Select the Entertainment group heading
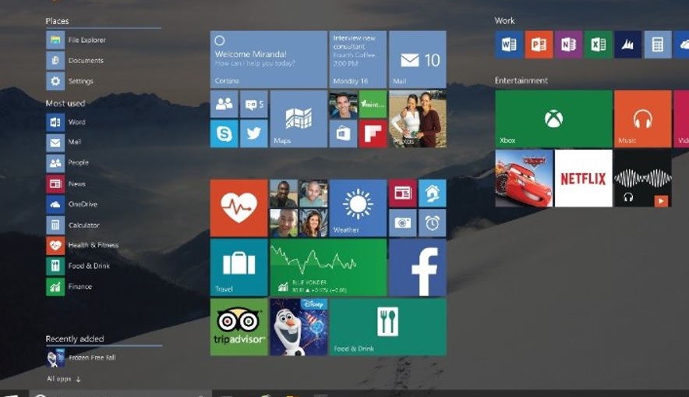The width and height of the screenshot is (689, 397). point(521,80)
